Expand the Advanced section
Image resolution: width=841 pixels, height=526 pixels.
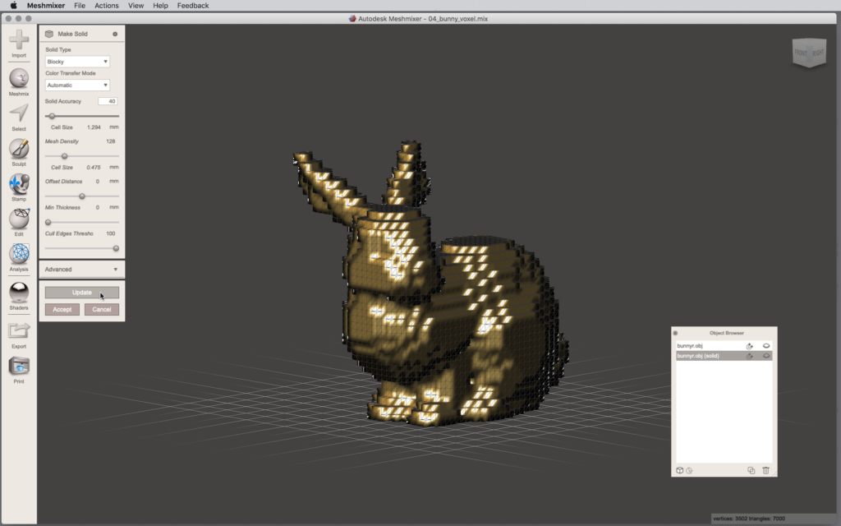81,269
